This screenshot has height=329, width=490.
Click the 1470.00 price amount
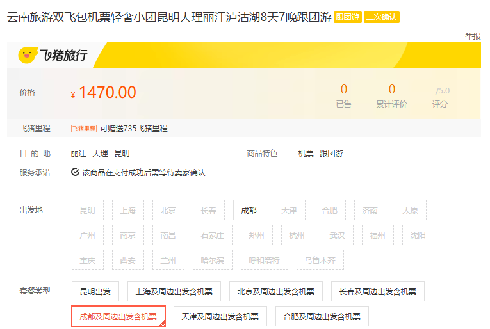107,93
